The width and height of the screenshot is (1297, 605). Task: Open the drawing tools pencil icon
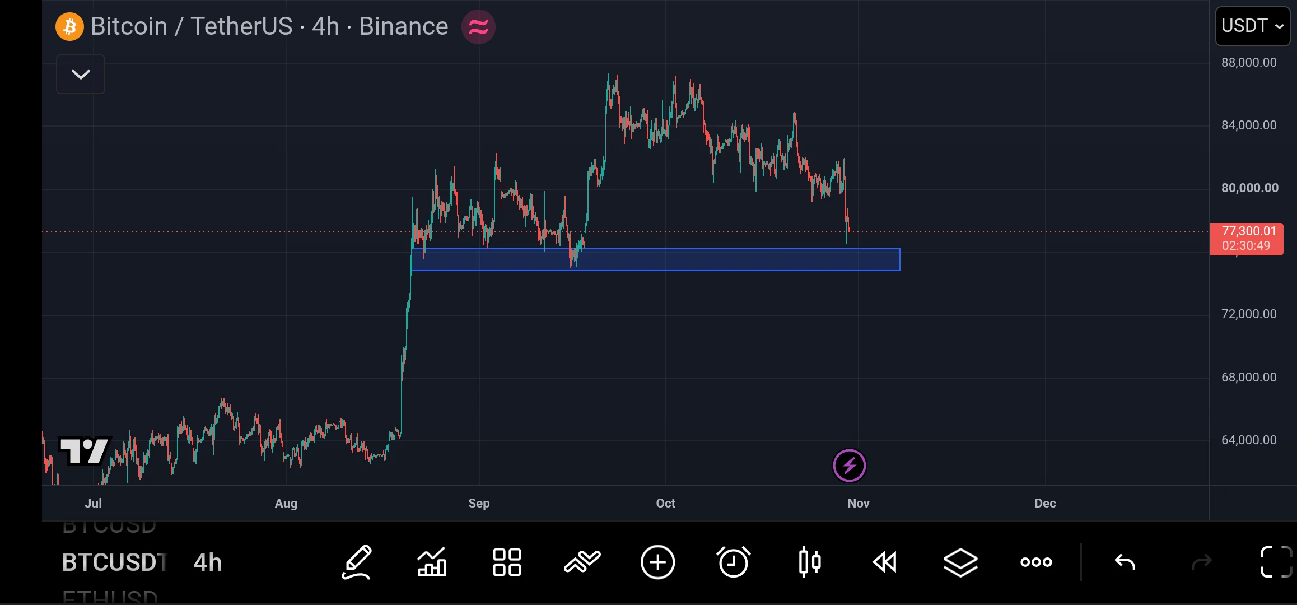(x=357, y=562)
